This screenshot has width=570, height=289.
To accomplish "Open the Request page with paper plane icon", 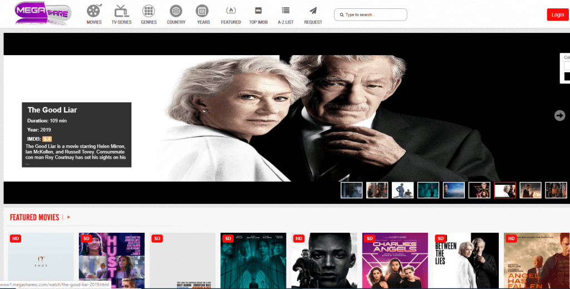I will click(x=313, y=14).
